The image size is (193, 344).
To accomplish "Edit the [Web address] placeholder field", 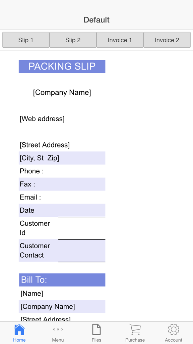I will click(42, 119).
